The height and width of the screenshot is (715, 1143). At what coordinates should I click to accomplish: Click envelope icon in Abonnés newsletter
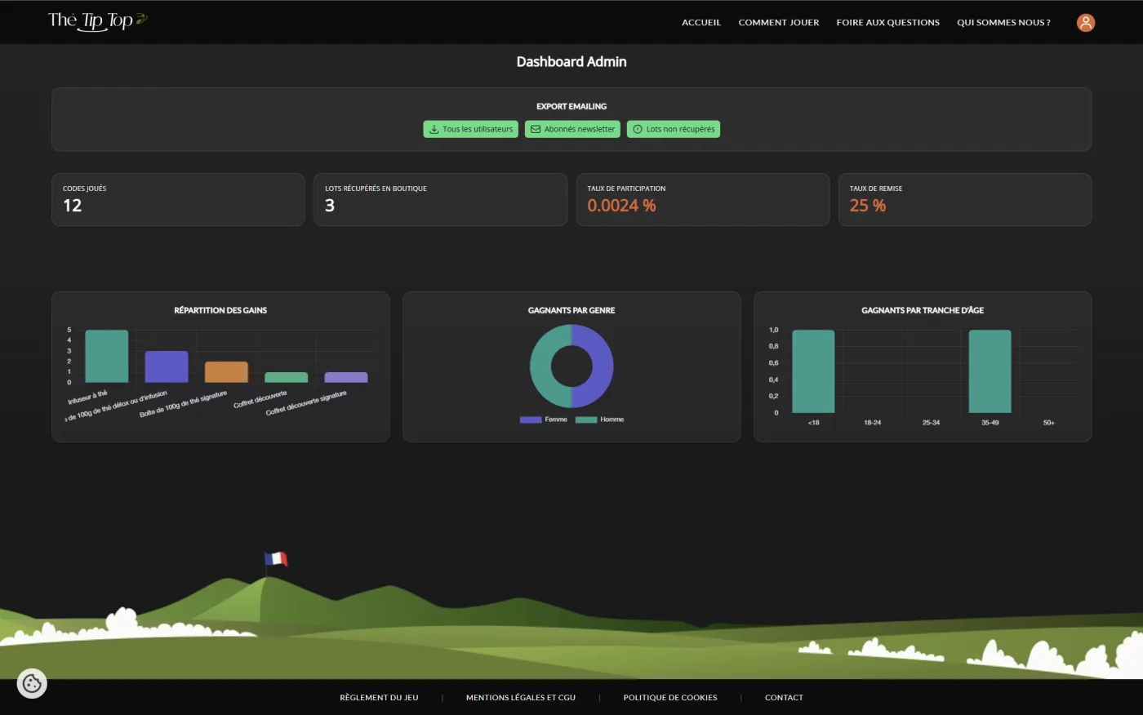(x=536, y=129)
